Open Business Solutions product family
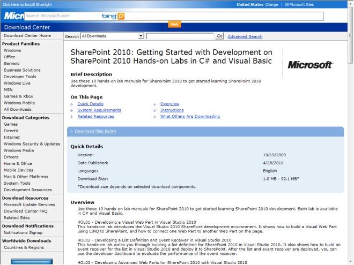This screenshot has width=354, height=265. pyautogui.click(x=22, y=70)
